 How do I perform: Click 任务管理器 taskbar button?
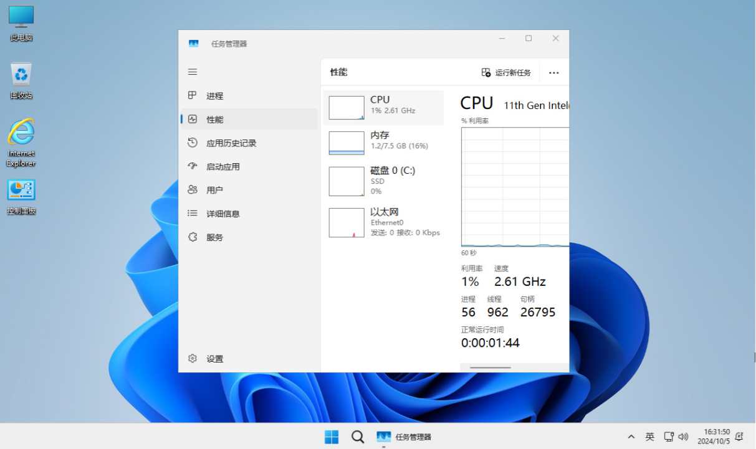404,437
